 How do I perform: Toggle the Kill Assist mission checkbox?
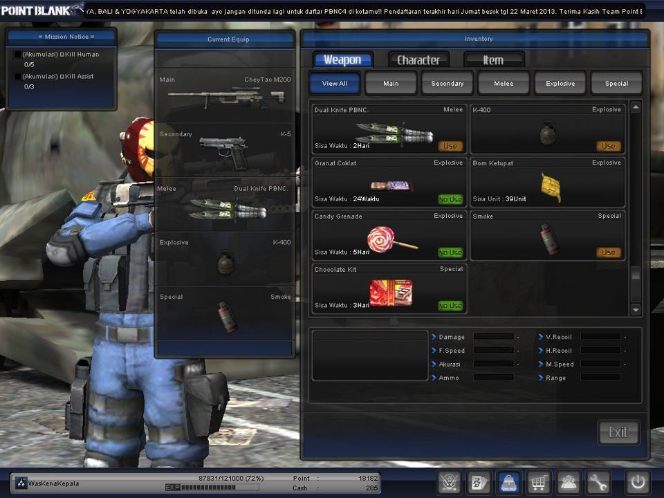point(18,76)
